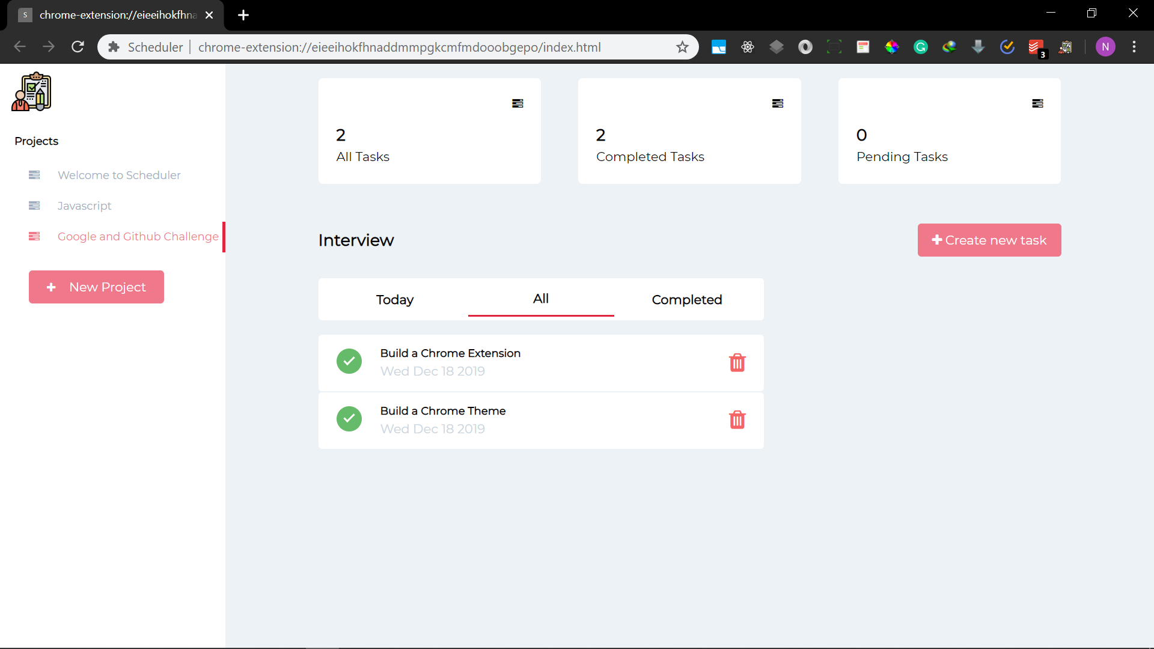Click the completed checkmark on Build a Chrome Extension
Image resolution: width=1154 pixels, height=649 pixels.
(349, 361)
